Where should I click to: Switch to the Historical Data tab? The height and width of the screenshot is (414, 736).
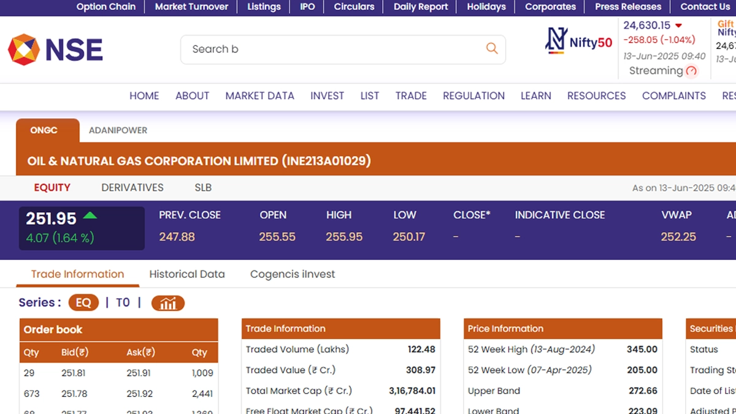click(x=187, y=274)
